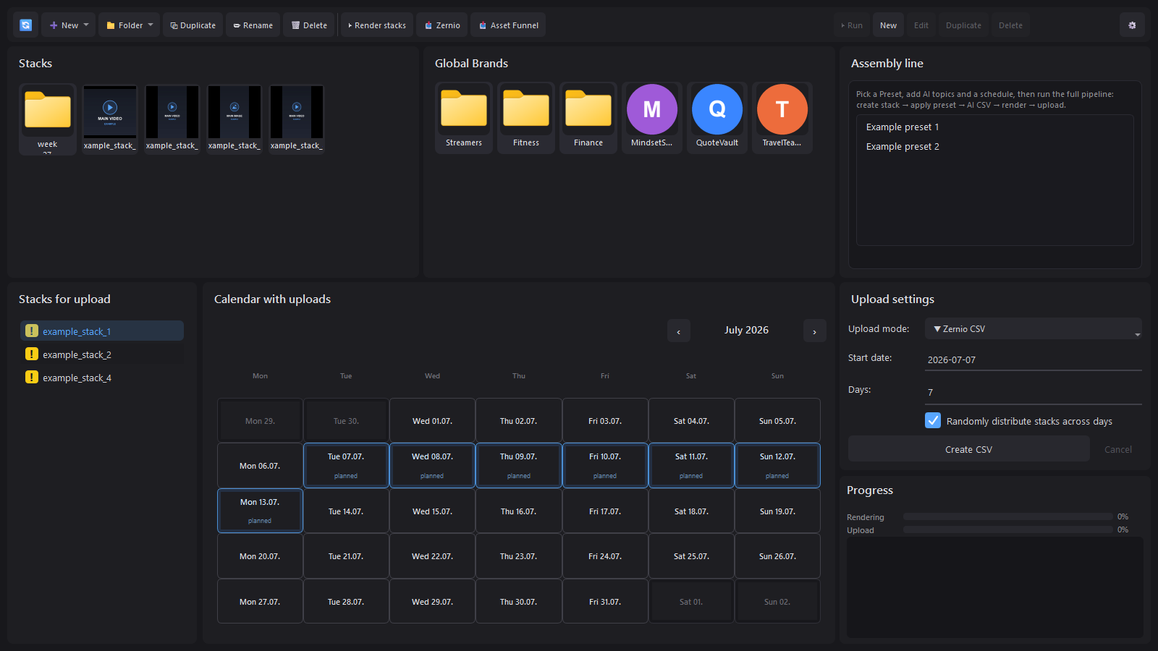The image size is (1158, 651).
Task: Select planned day Tue 07.07. in calendar
Action: coord(346,465)
